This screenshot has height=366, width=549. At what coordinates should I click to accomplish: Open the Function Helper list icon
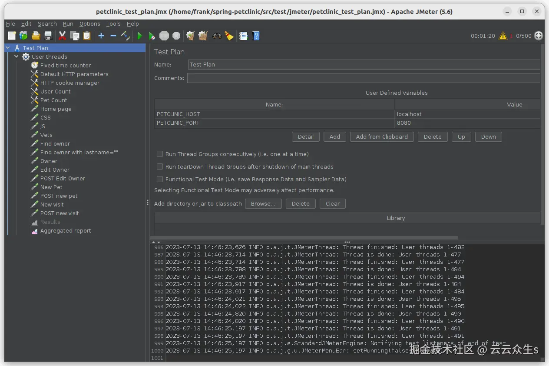click(x=243, y=36)
